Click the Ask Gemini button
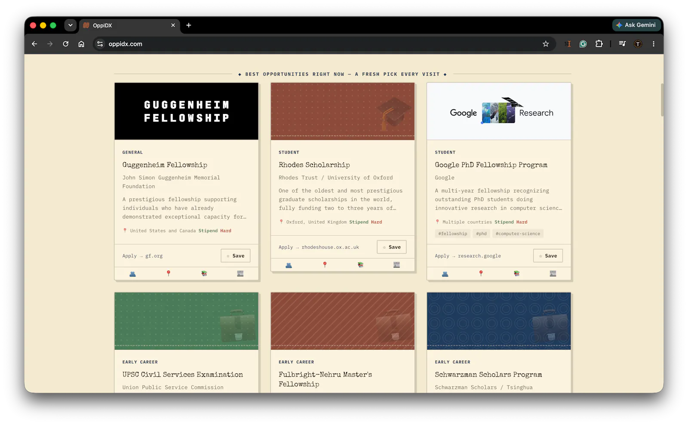The width and height of the screenshot is (688, 425). coord(636,25)
